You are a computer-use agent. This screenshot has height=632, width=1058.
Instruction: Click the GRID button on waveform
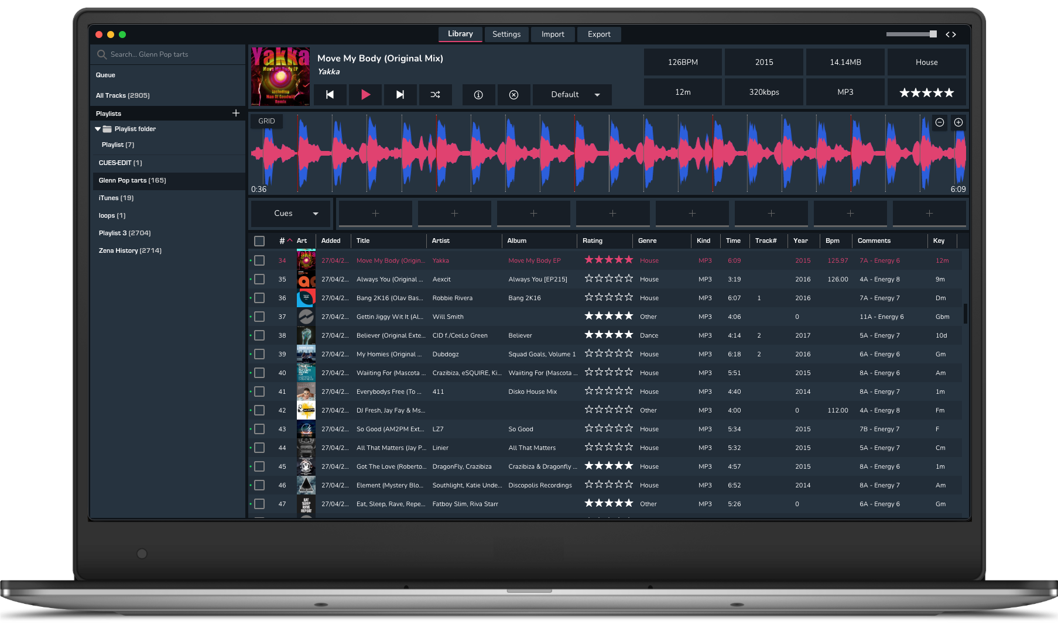266,121
